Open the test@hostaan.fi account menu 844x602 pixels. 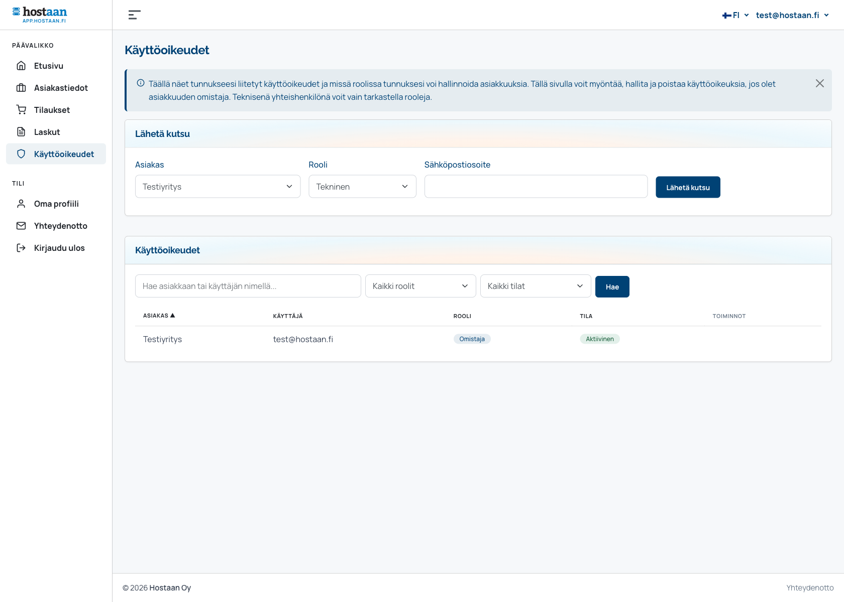(792, 15)
